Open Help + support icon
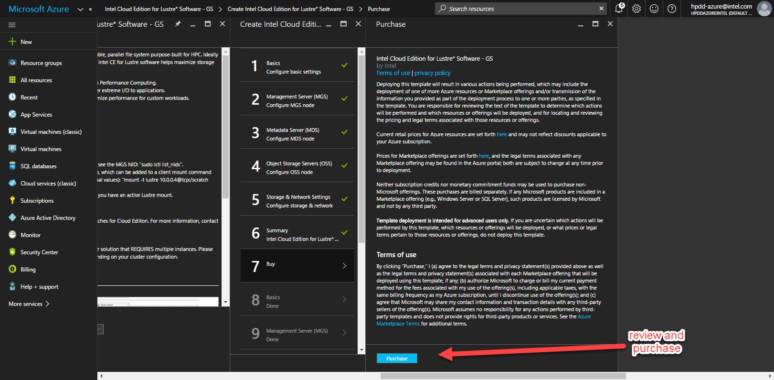This screenshot has height=380, width=774. (x=12, y=286)
